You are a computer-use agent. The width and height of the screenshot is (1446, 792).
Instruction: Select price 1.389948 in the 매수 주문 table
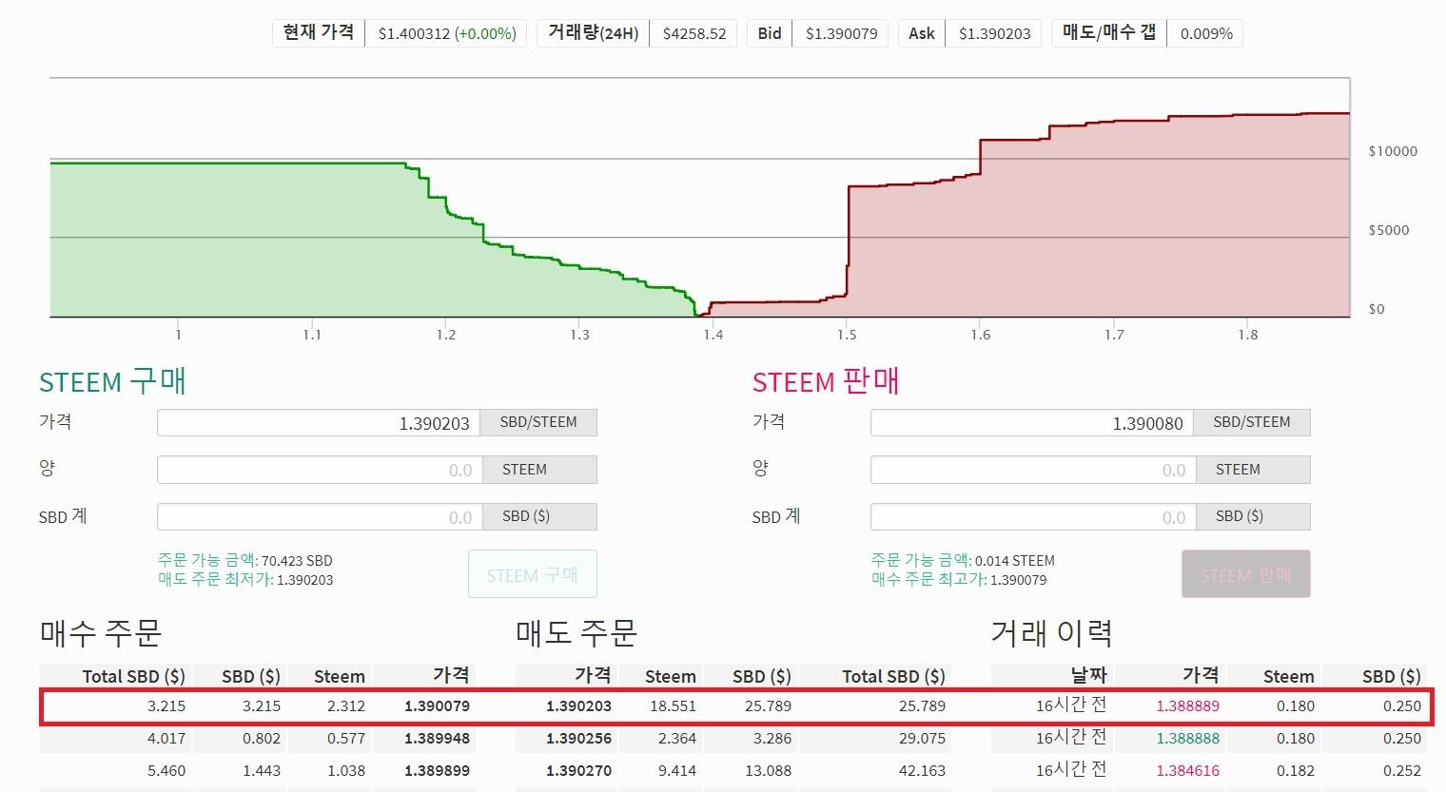437,739
